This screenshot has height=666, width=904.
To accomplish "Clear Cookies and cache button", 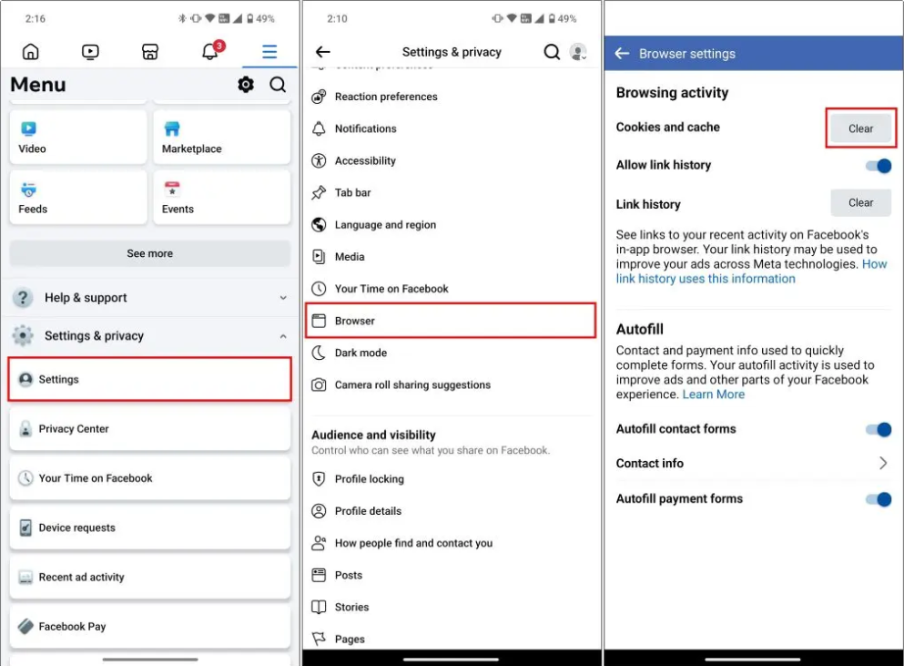I will coord(860,128).
